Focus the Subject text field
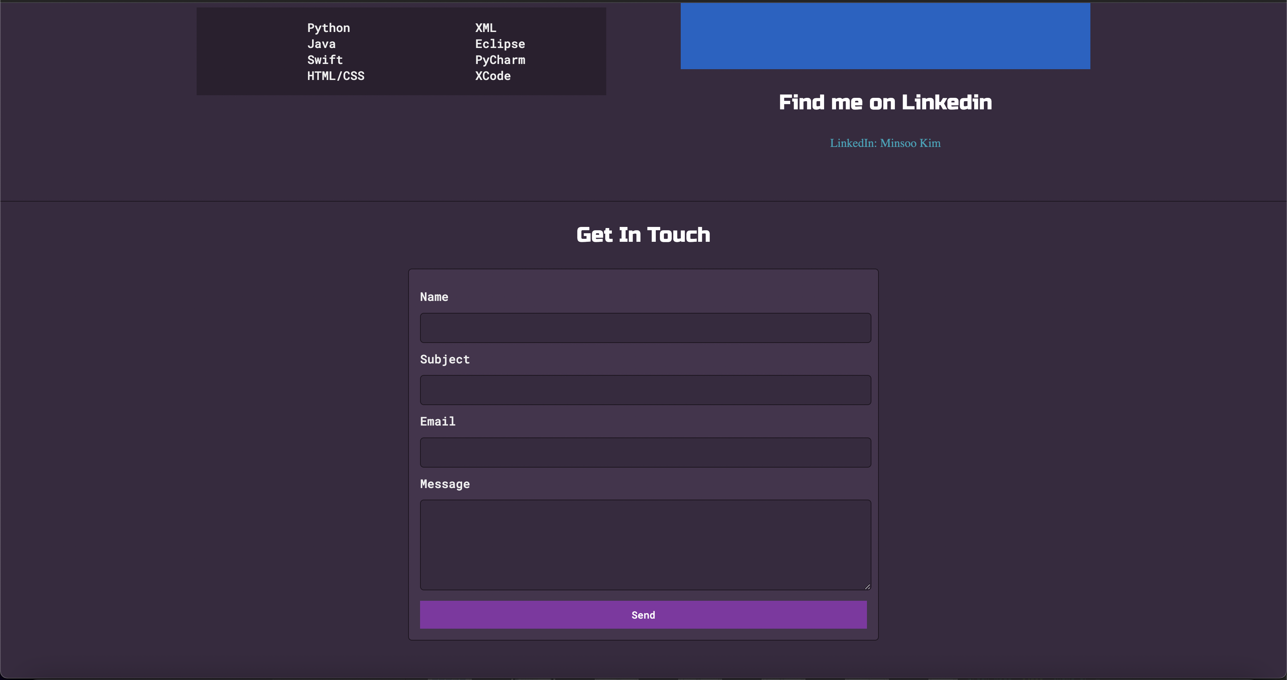Screen dimensions: 1287x680 pyautogui.click(x=645, y=390)
